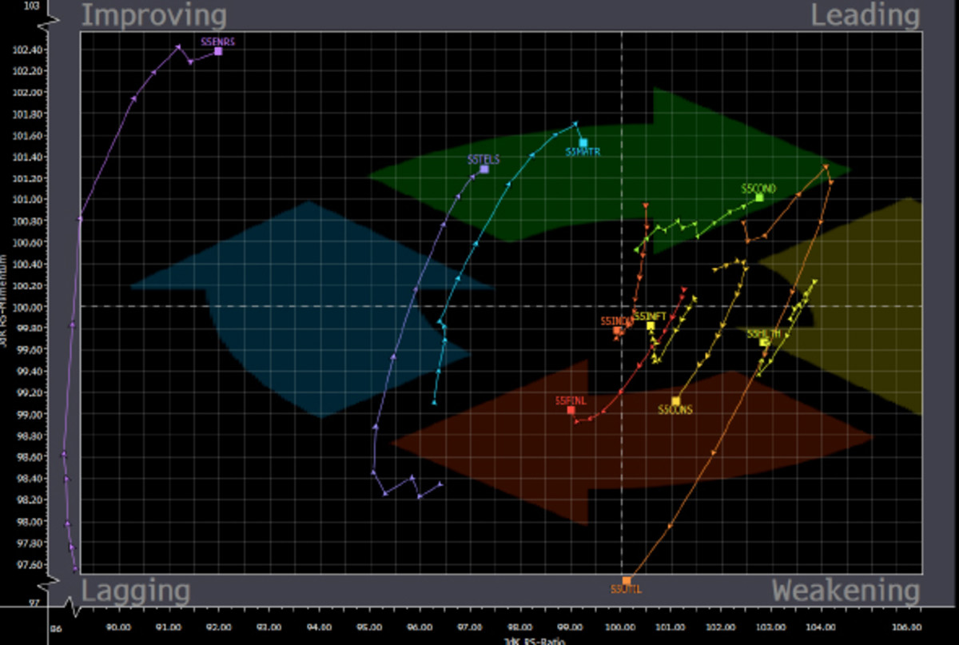
Task: Click the Improving quadrant label
Action: [153, 16]
